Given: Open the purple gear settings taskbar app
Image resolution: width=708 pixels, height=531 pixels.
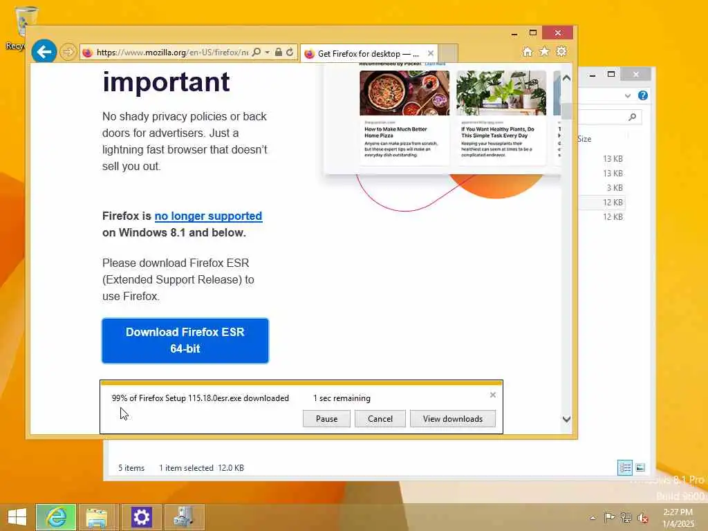Looking at the screenshot, I should coord(141,517).
